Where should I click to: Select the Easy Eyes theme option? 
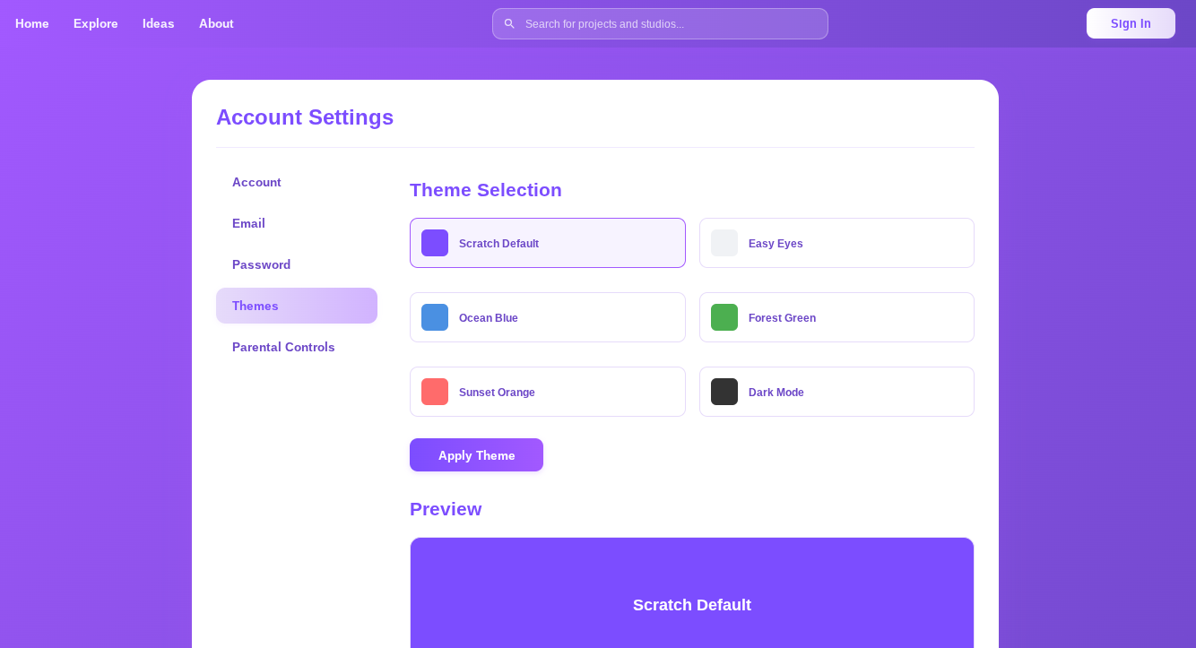point(836,242)
